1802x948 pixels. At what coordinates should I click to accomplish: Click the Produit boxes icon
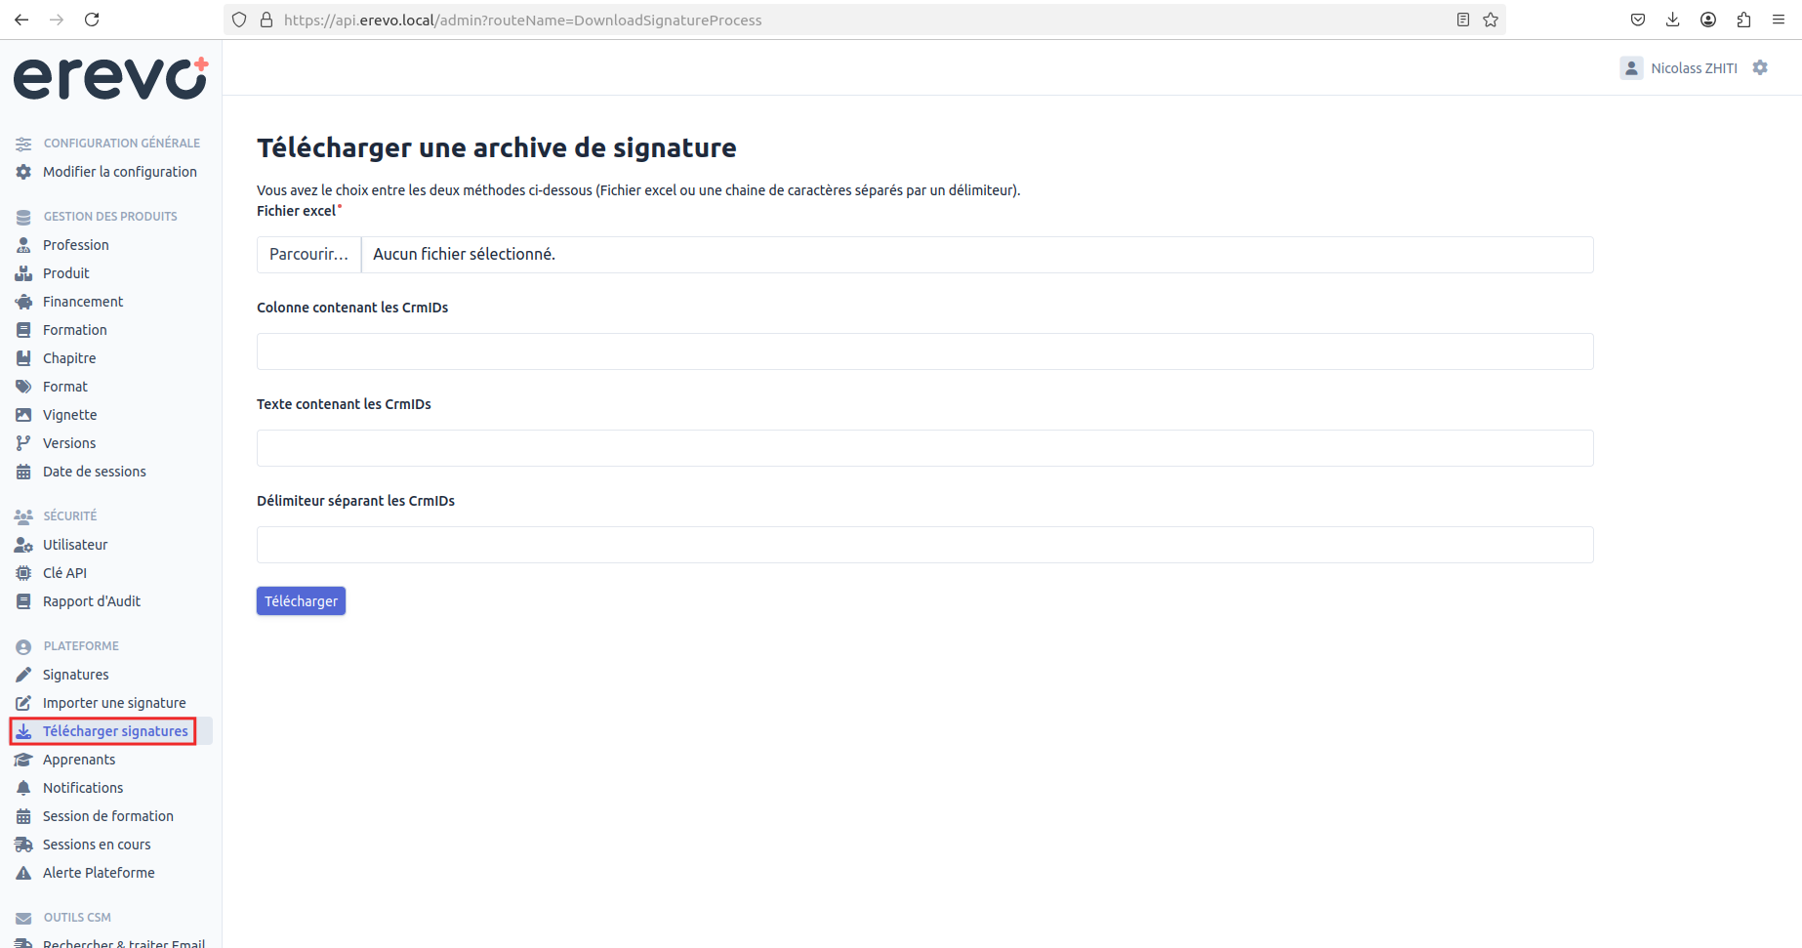click(23, 273)
